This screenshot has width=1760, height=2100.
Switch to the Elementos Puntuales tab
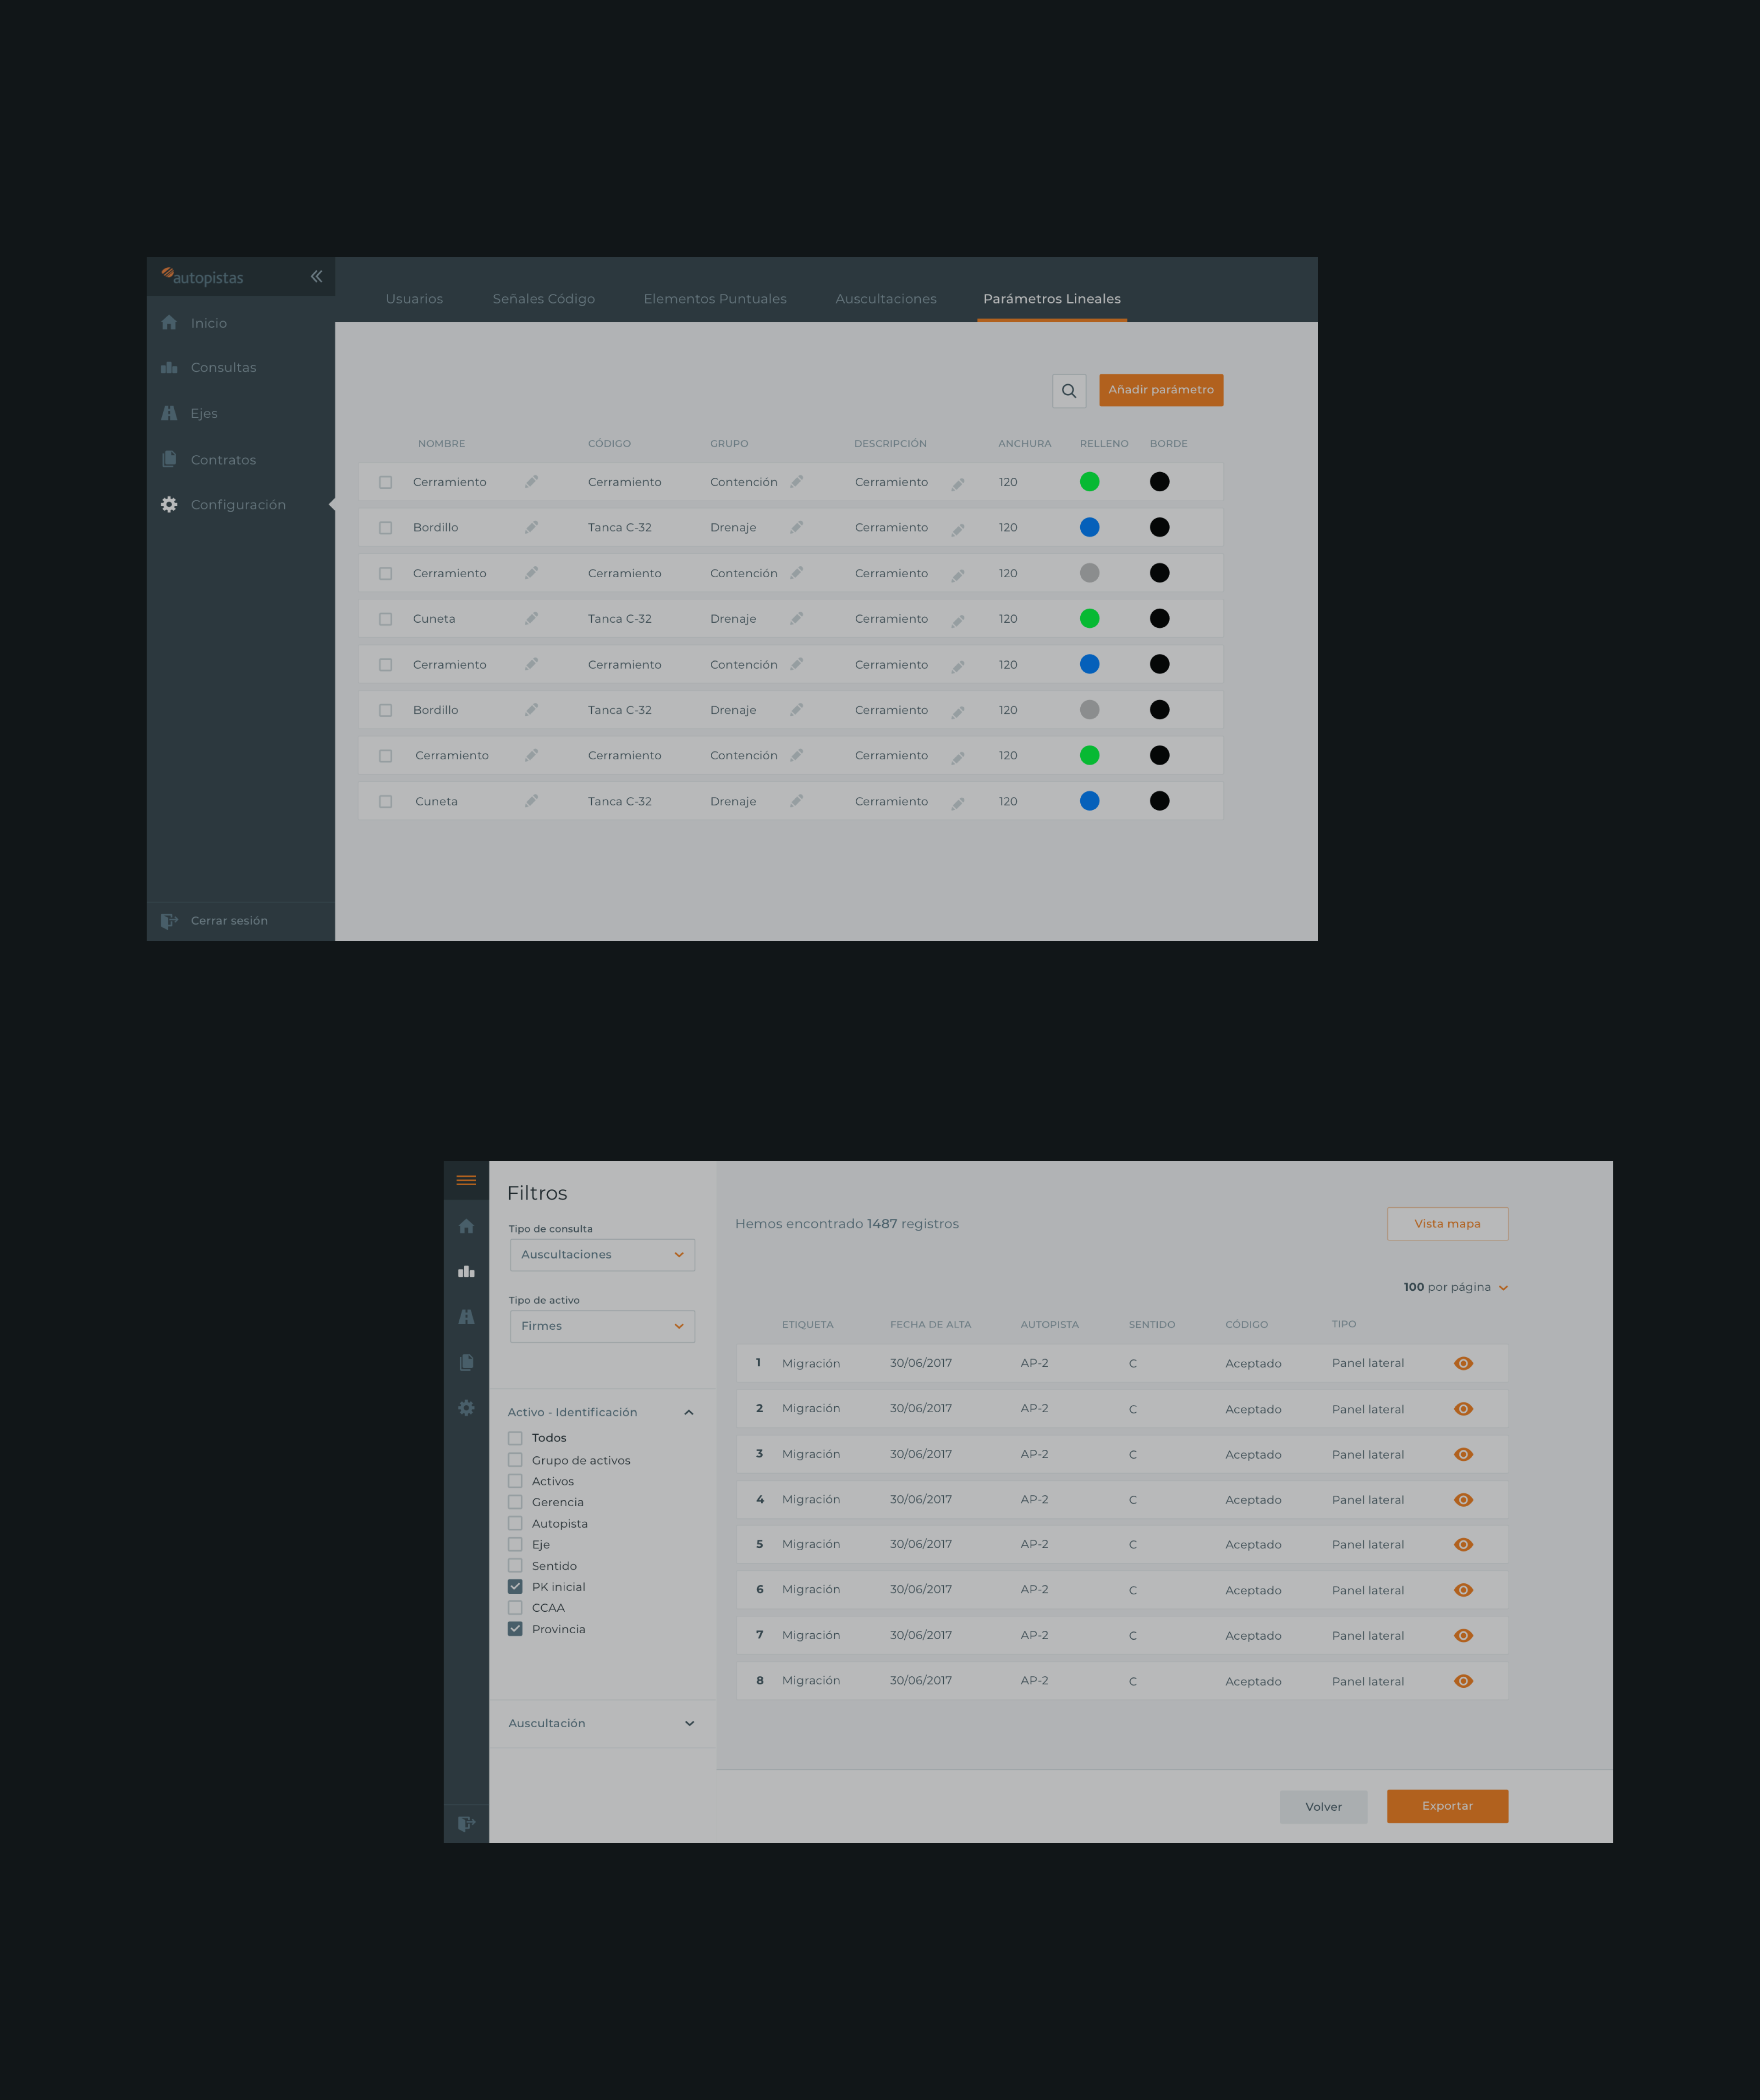715,299
